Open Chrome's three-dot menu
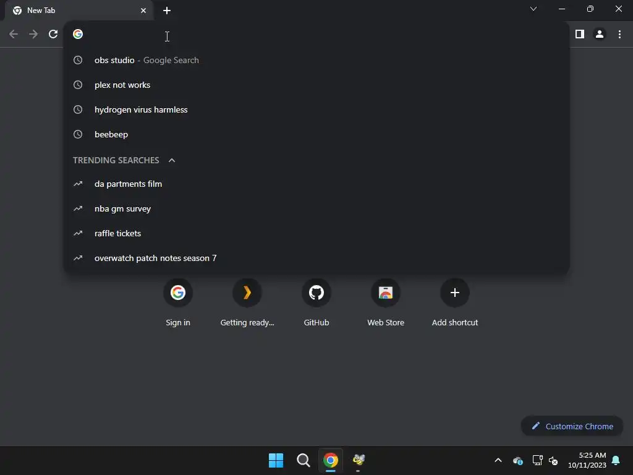This screenshot has height=475, width=633. tap(619, 35)
